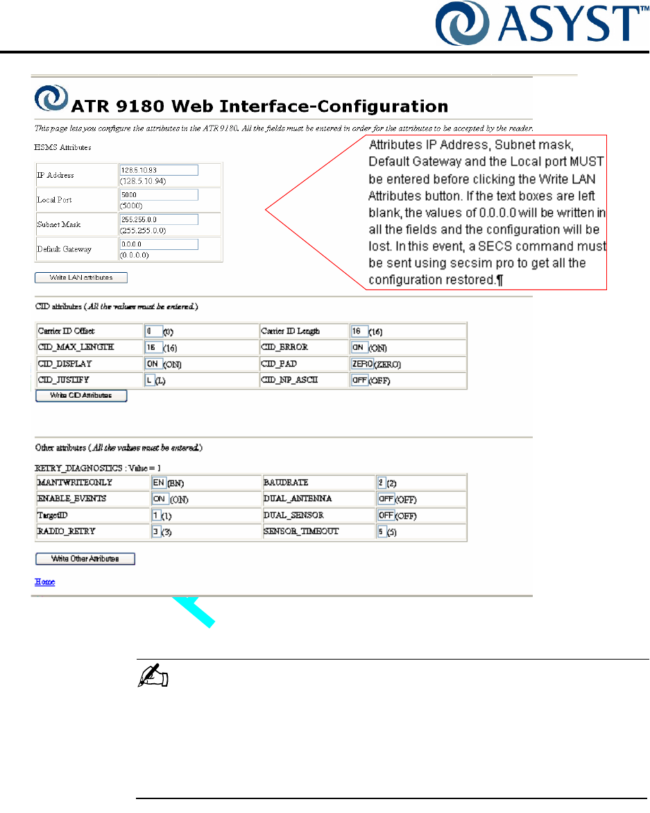Select the ENABLE_EVENTS value field
The width and height of the screenshot is (650, 813).
[x=160, y=498]
